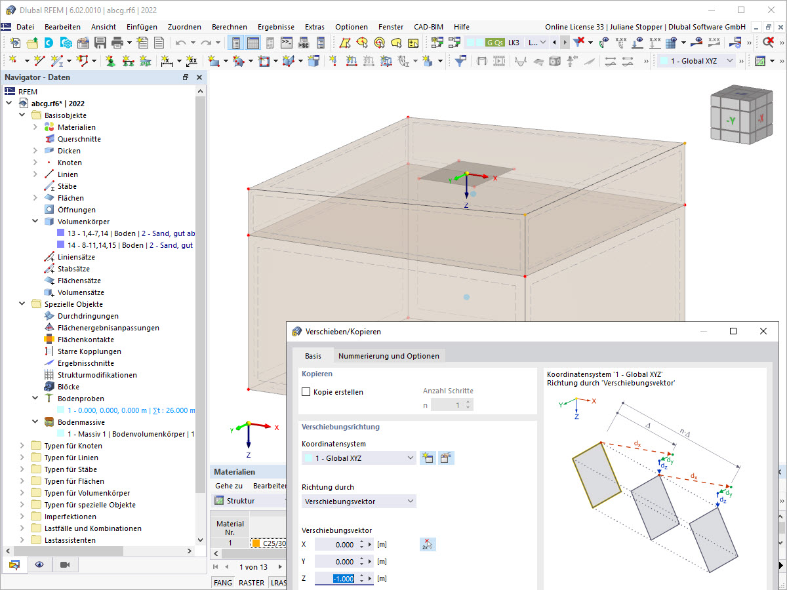Toggle the Tables panel icon
This screenshot has width=787, height=590.
(x=252, y=43)
